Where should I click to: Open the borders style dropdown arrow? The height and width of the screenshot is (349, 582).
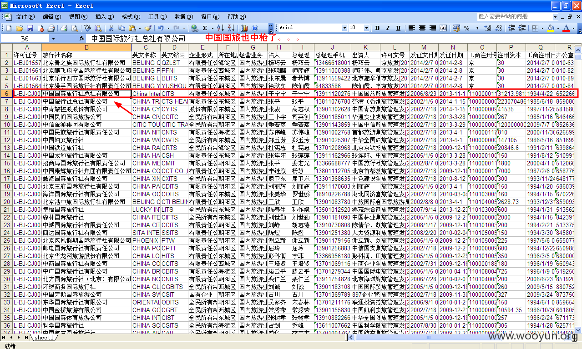click(542, 28)
